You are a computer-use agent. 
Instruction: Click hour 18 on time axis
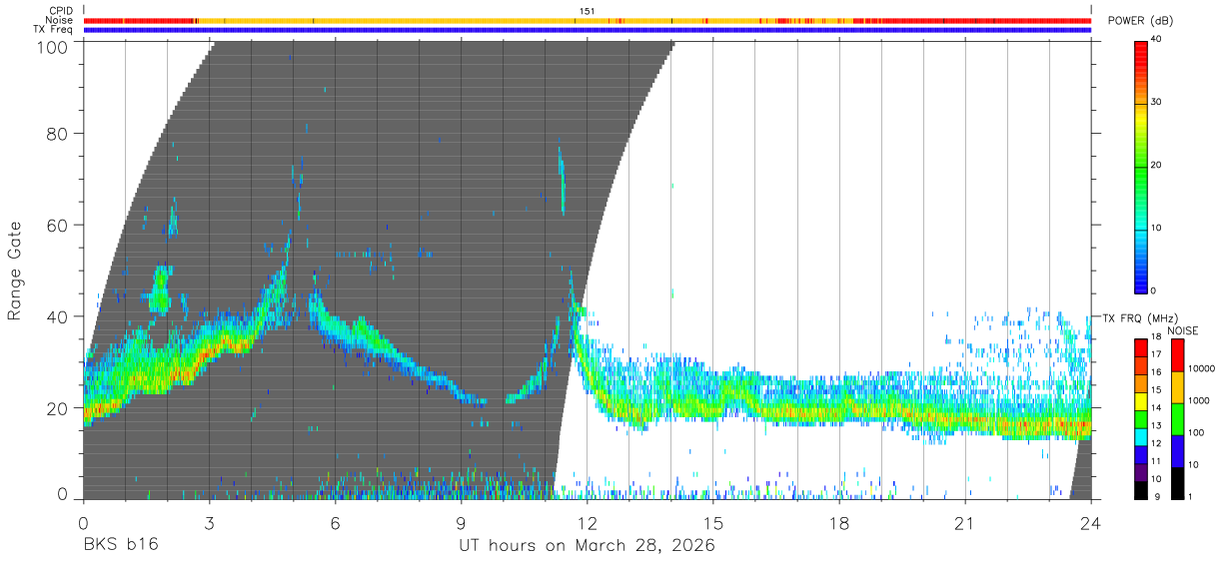tap(838, 522)
